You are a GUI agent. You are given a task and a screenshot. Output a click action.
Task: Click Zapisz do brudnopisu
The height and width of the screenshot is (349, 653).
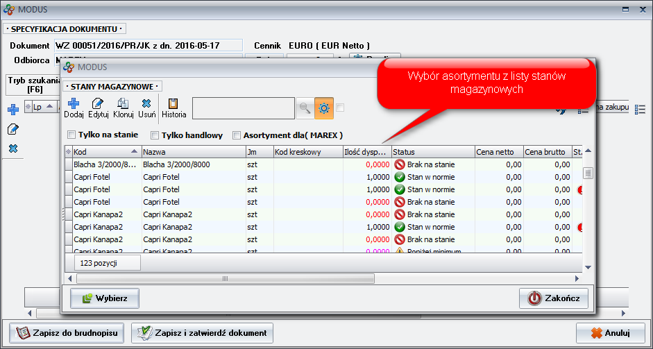tap(67, 333)
